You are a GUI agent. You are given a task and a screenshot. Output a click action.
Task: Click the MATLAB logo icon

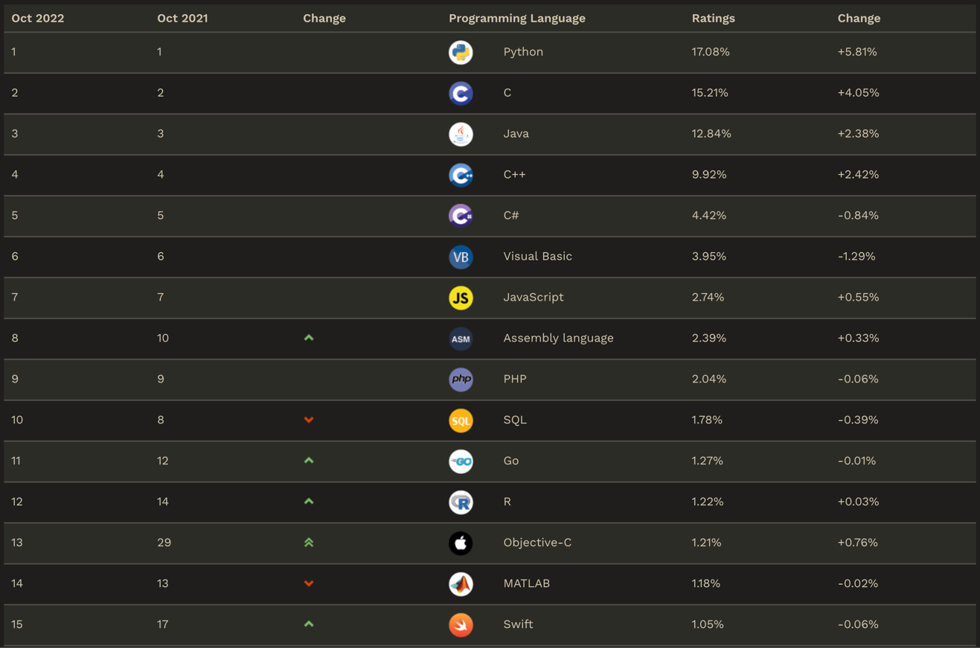(x=461, y=584)
